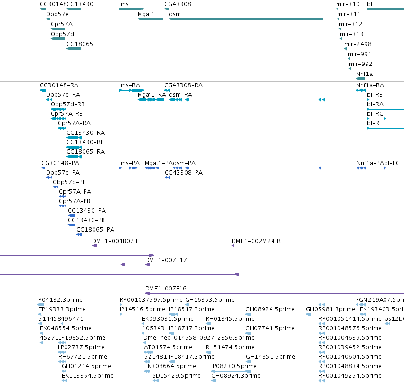Click the bl gene feature bar
This screenshot has width=404, height=383.
385,9
